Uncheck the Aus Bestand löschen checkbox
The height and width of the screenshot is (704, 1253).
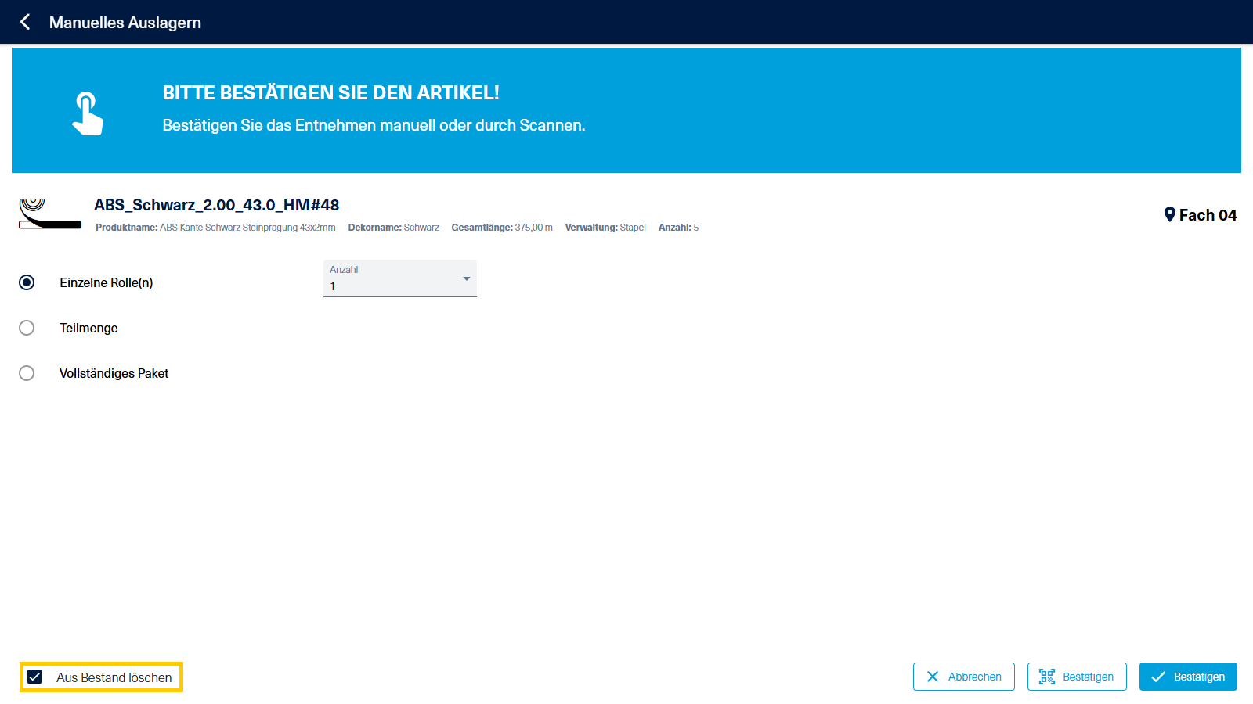[34, 677]
